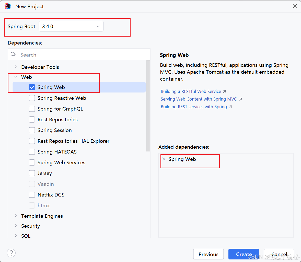Open the Spring Boot version dropdown

point(71,26)
